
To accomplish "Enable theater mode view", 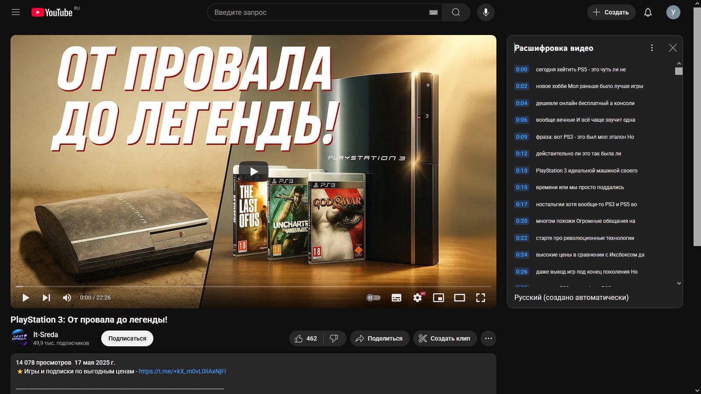I will [x=460, y=298].
